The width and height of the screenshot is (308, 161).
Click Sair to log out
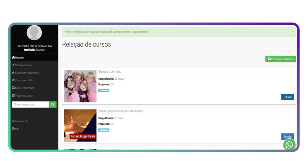click(x=17, y=129)
